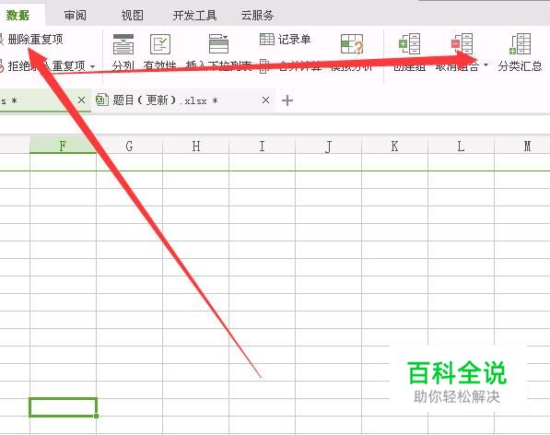Expand 拒绝录入重复项 dropdown arrow
The image size is (550, 435).
click(x=93, y=66)
